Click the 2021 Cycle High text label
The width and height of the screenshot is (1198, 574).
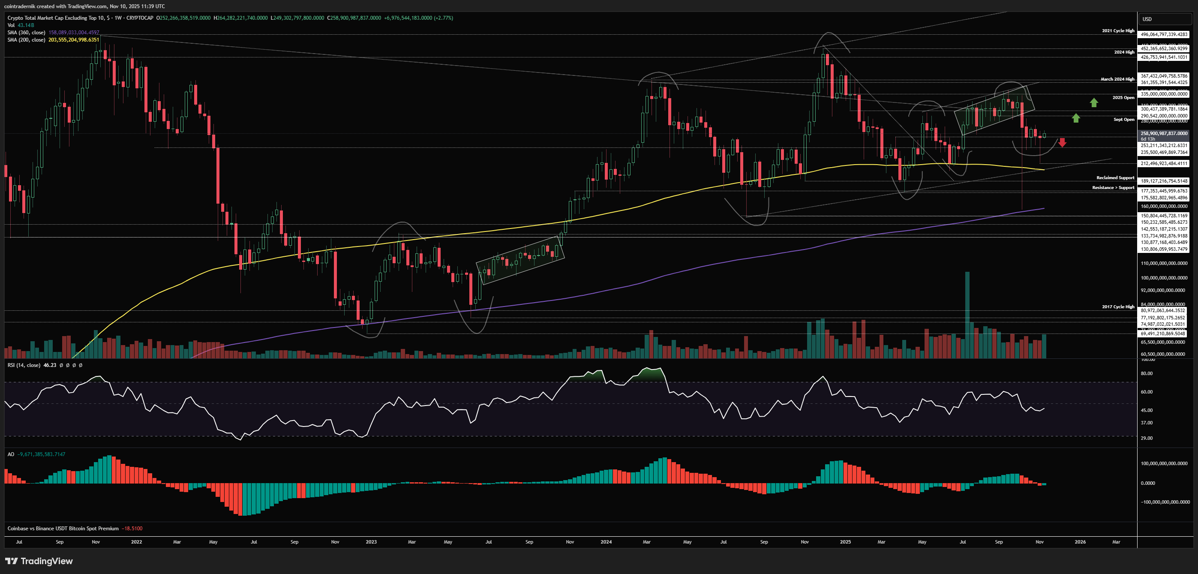[1118, 31]
